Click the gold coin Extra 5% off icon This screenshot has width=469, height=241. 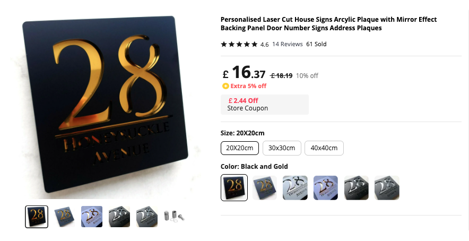(x=225, y=86)
